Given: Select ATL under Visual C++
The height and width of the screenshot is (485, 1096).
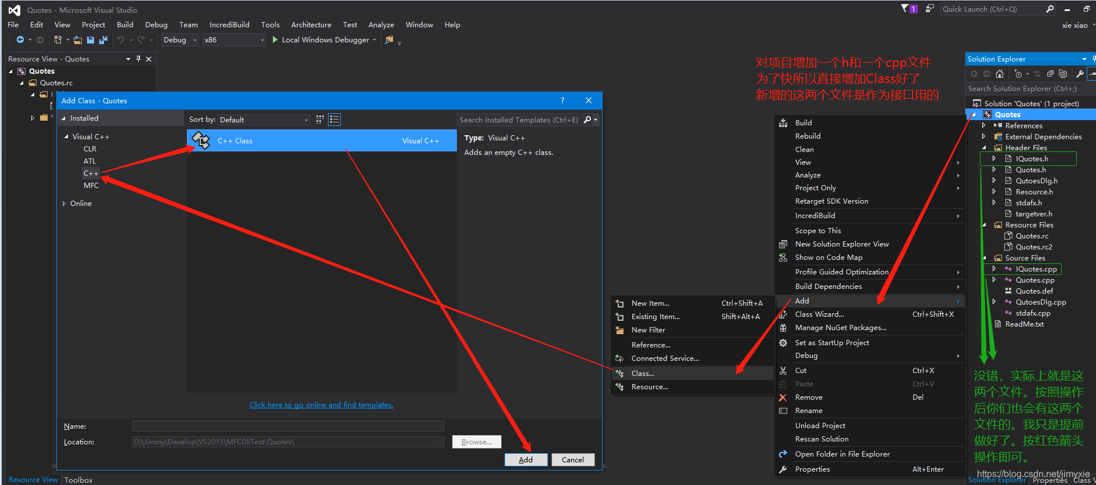Looking at the screenshot, I should click(89, 161).
